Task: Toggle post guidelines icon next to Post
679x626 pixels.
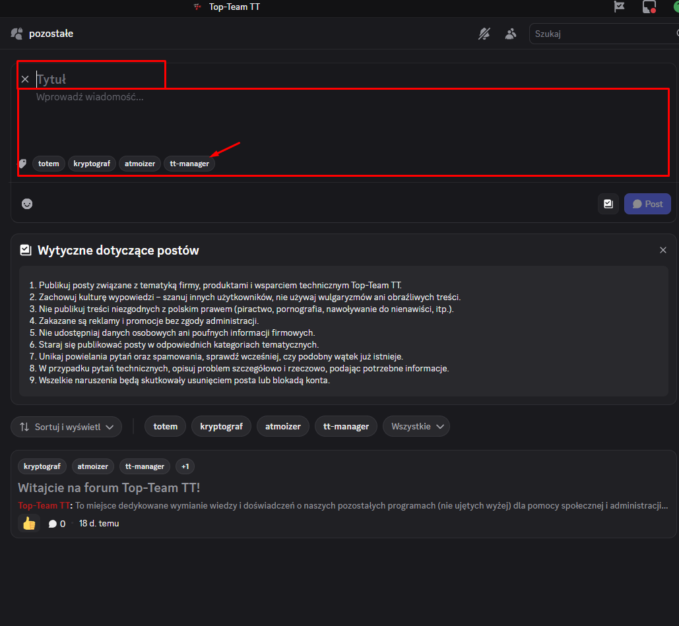Action: click(x=608, y=204)
